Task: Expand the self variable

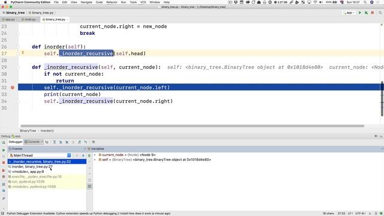Action: [x=95, y=160]
